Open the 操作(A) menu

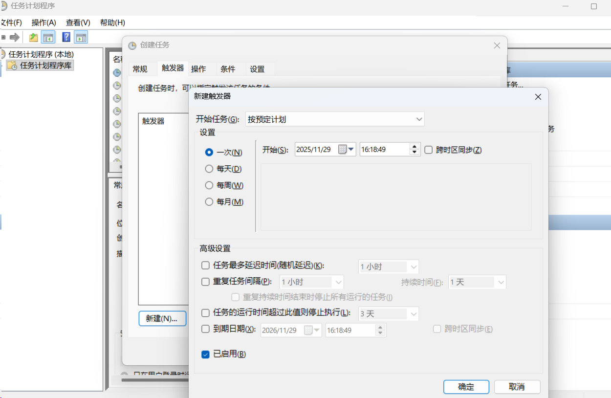(x=43, y=22)
